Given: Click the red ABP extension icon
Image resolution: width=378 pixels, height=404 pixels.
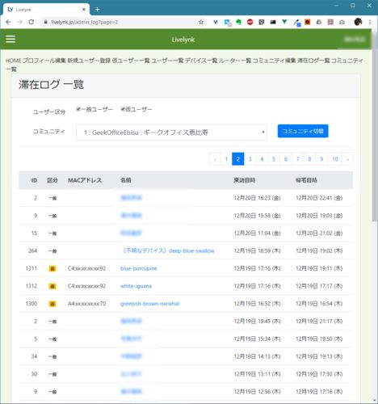Looking at the screenshot, I should tap(250, 22).
